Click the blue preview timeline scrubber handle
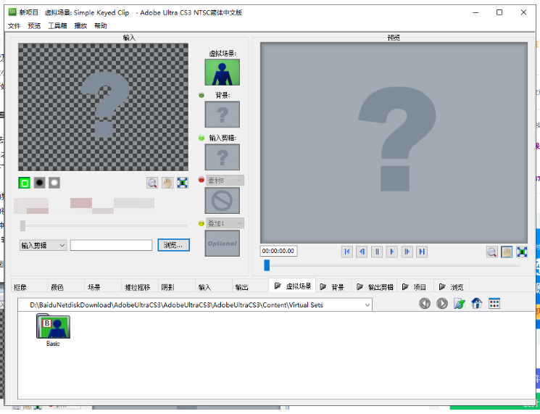 click(x=267, y=265)
